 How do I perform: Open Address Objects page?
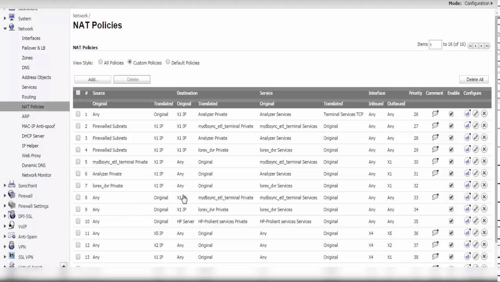click(x=36, y=77)
